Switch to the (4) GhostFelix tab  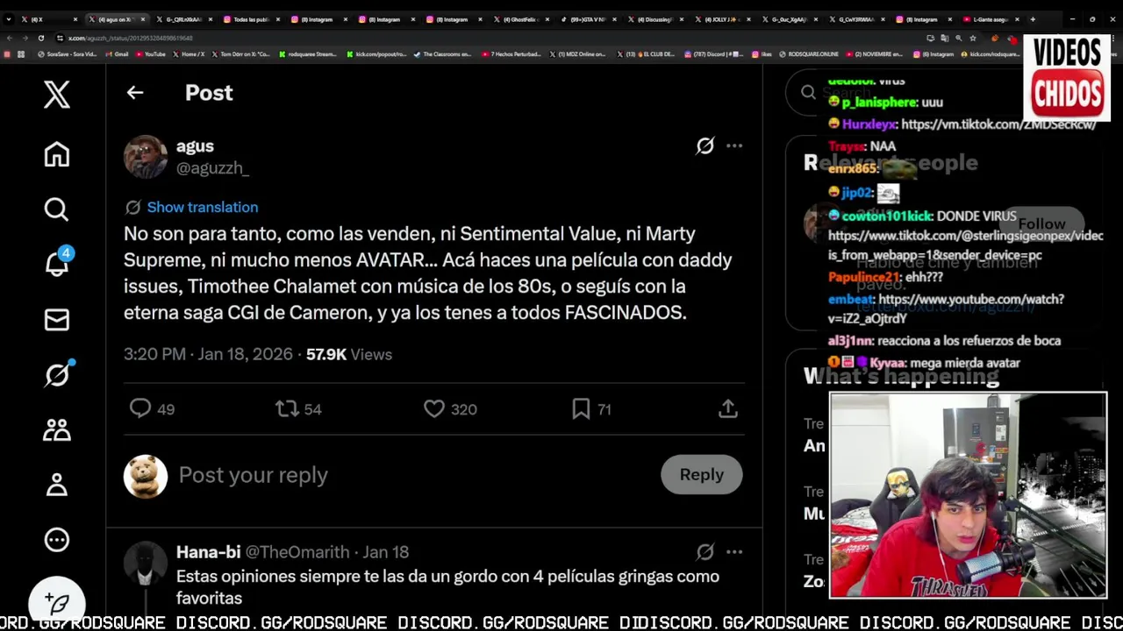519,19
